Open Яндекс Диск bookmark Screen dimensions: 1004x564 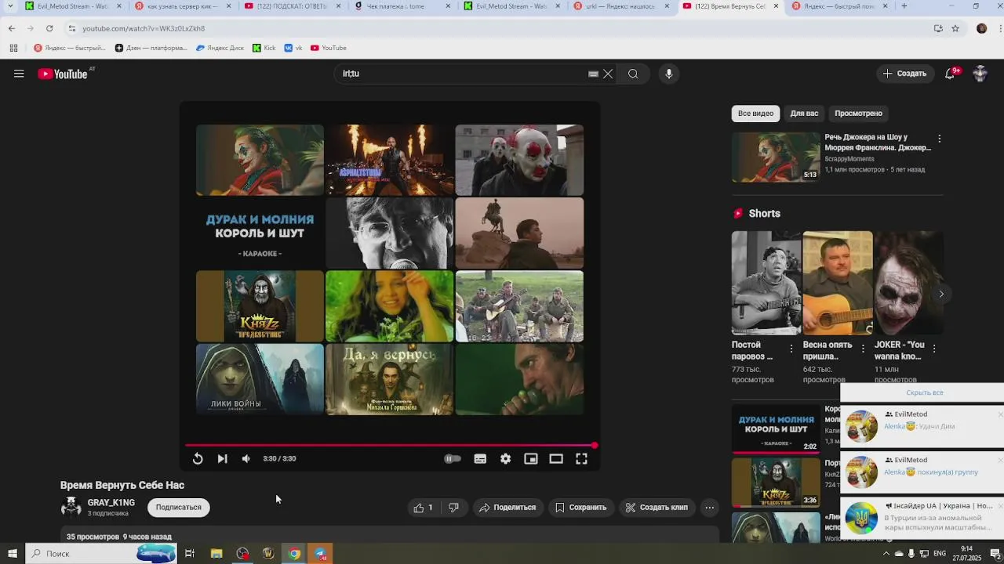pyautogui.click(x=220, y=48)
